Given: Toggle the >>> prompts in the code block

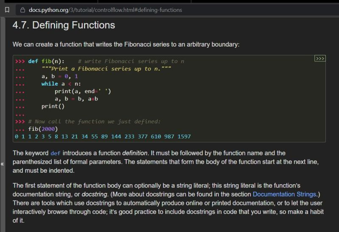Looking at the screenshot, I should pyautogui.click(x=320, y=58).
